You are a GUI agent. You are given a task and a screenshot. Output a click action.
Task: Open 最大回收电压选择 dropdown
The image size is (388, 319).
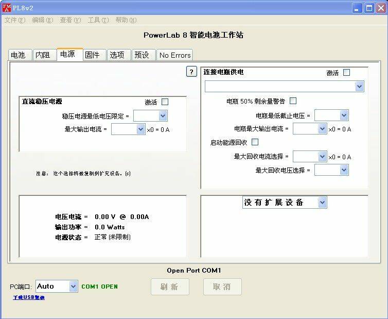coord(331,170)
